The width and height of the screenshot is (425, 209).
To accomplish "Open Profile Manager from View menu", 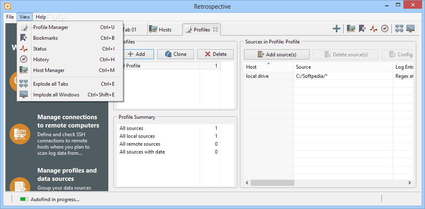I will pos(70,27).
